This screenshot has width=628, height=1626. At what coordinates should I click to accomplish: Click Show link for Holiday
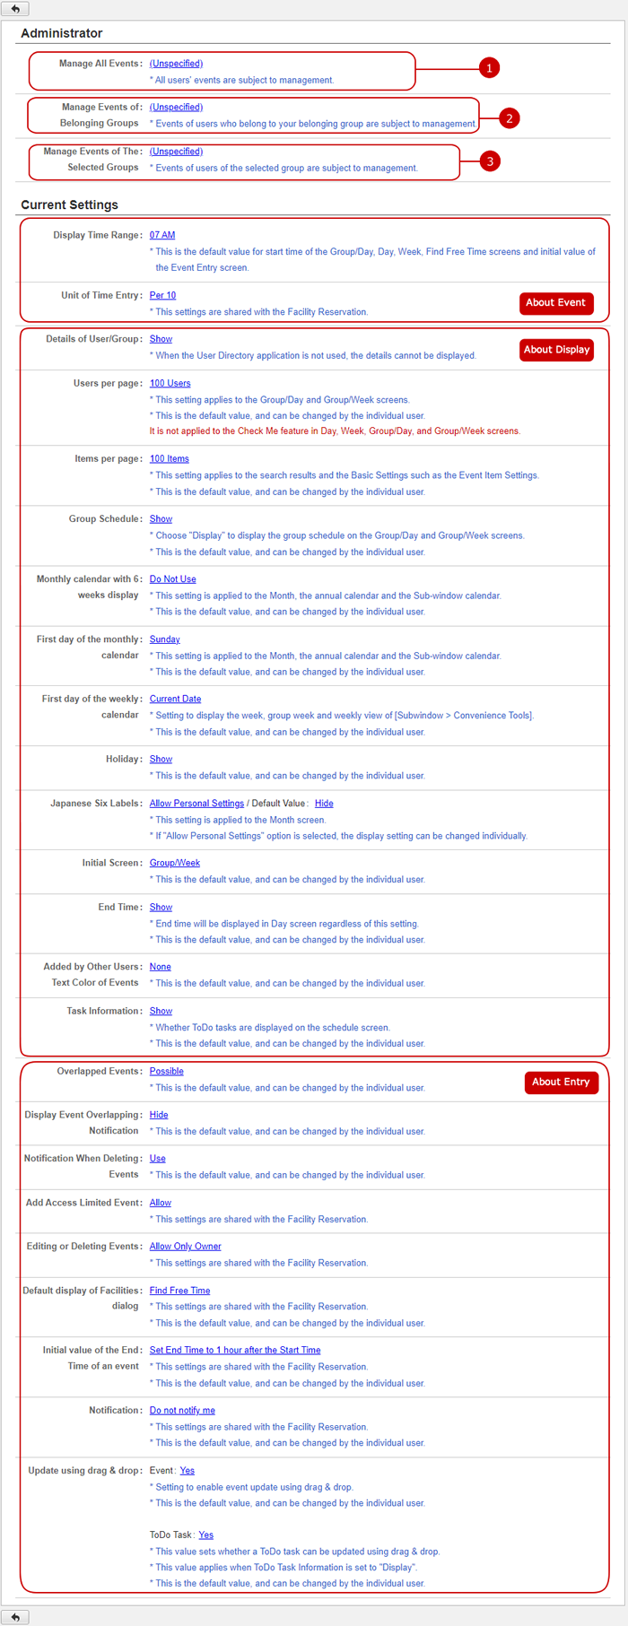pos(161,759)
